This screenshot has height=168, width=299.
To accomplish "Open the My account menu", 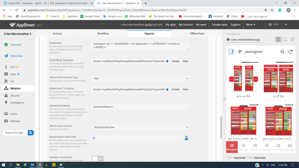I will 186,25.
